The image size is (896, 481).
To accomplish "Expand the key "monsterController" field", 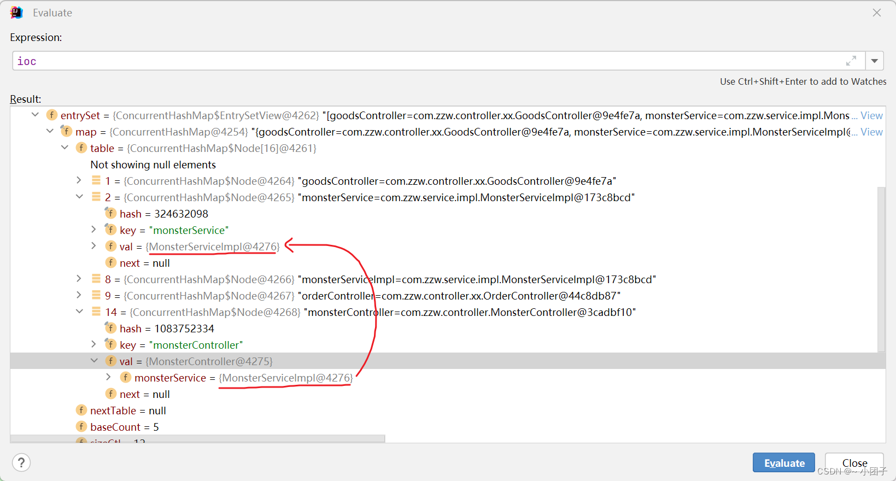I will 94,344.
